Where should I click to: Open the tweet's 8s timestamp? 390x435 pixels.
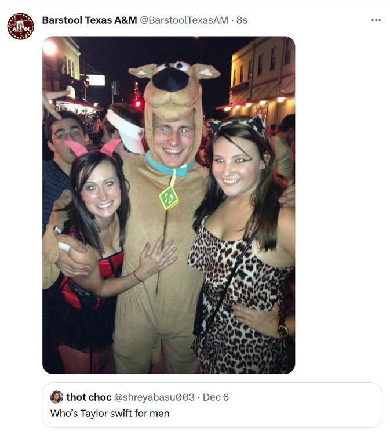(242, 20)
